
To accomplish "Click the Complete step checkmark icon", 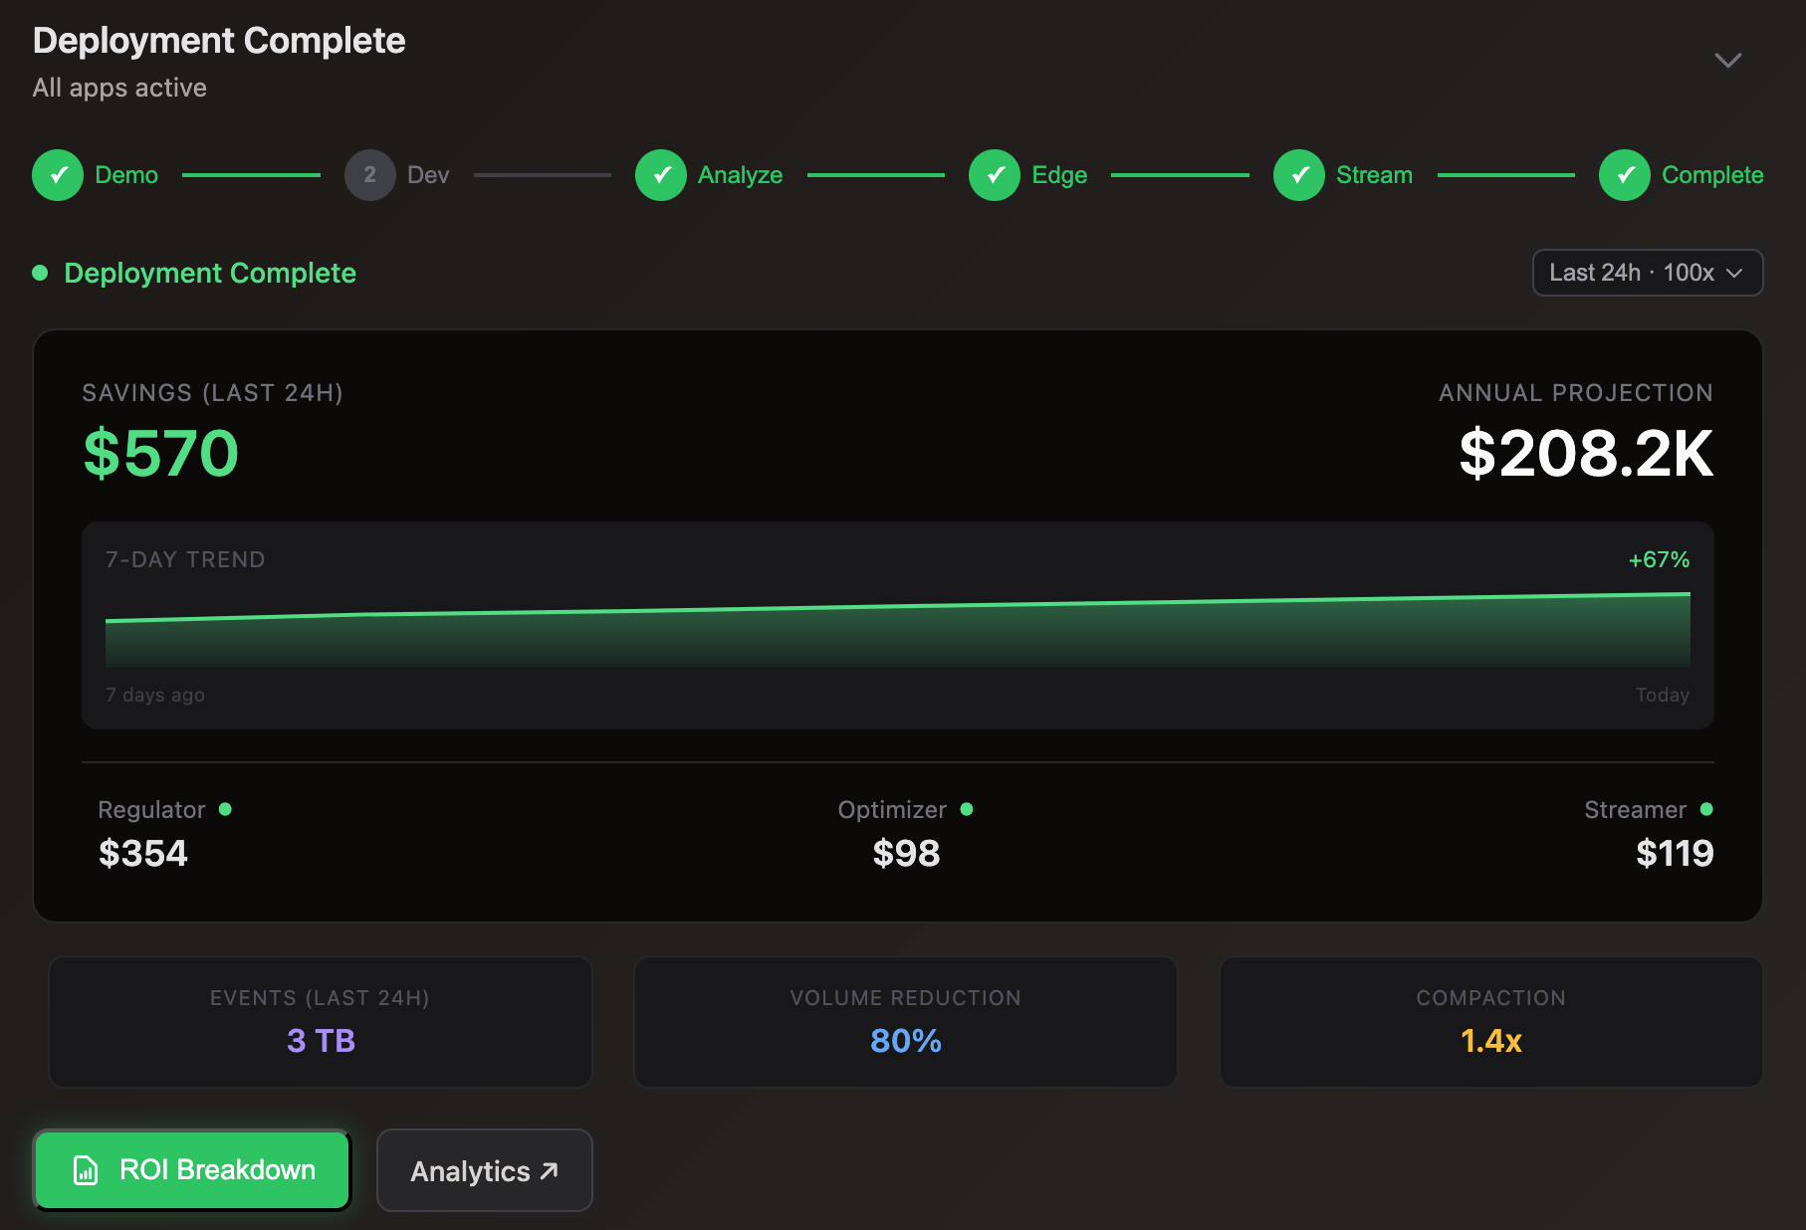I will [1625, 175].
